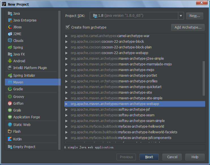The height and width of the screenshot is (165, 210).
Task: Select maven-archetype-profiles row
Action: pyautogui.click(x=135, y=81)
